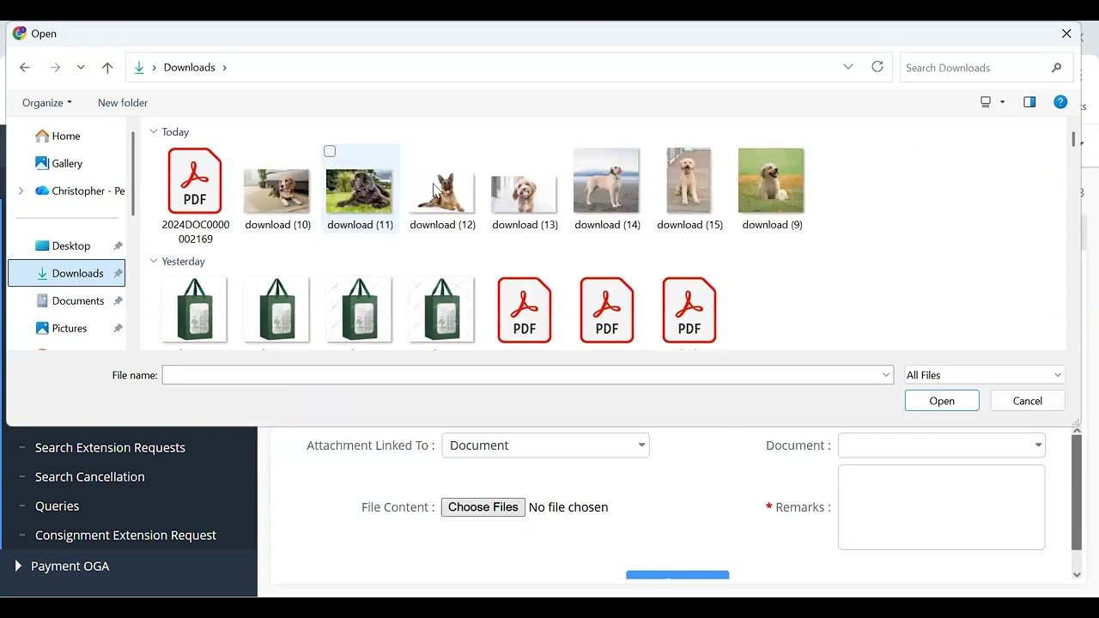Viewport: 1099px width, 618px height.
Task: Open the Document dropdown on web form
Action: coord(942,445)
